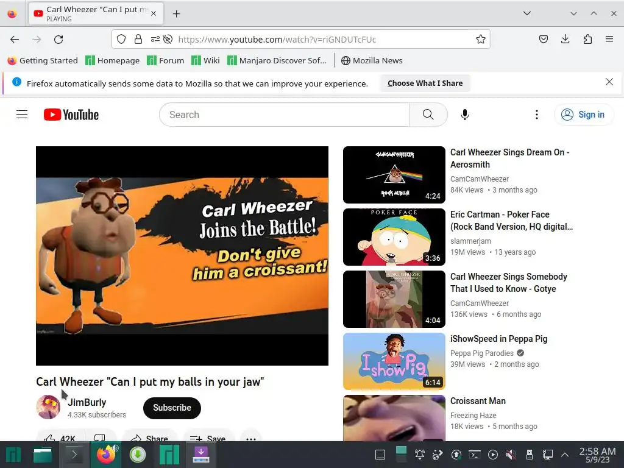This screenshot has width=624, height=468.
Task: Open slammerjam channel name
Action: 470,241
